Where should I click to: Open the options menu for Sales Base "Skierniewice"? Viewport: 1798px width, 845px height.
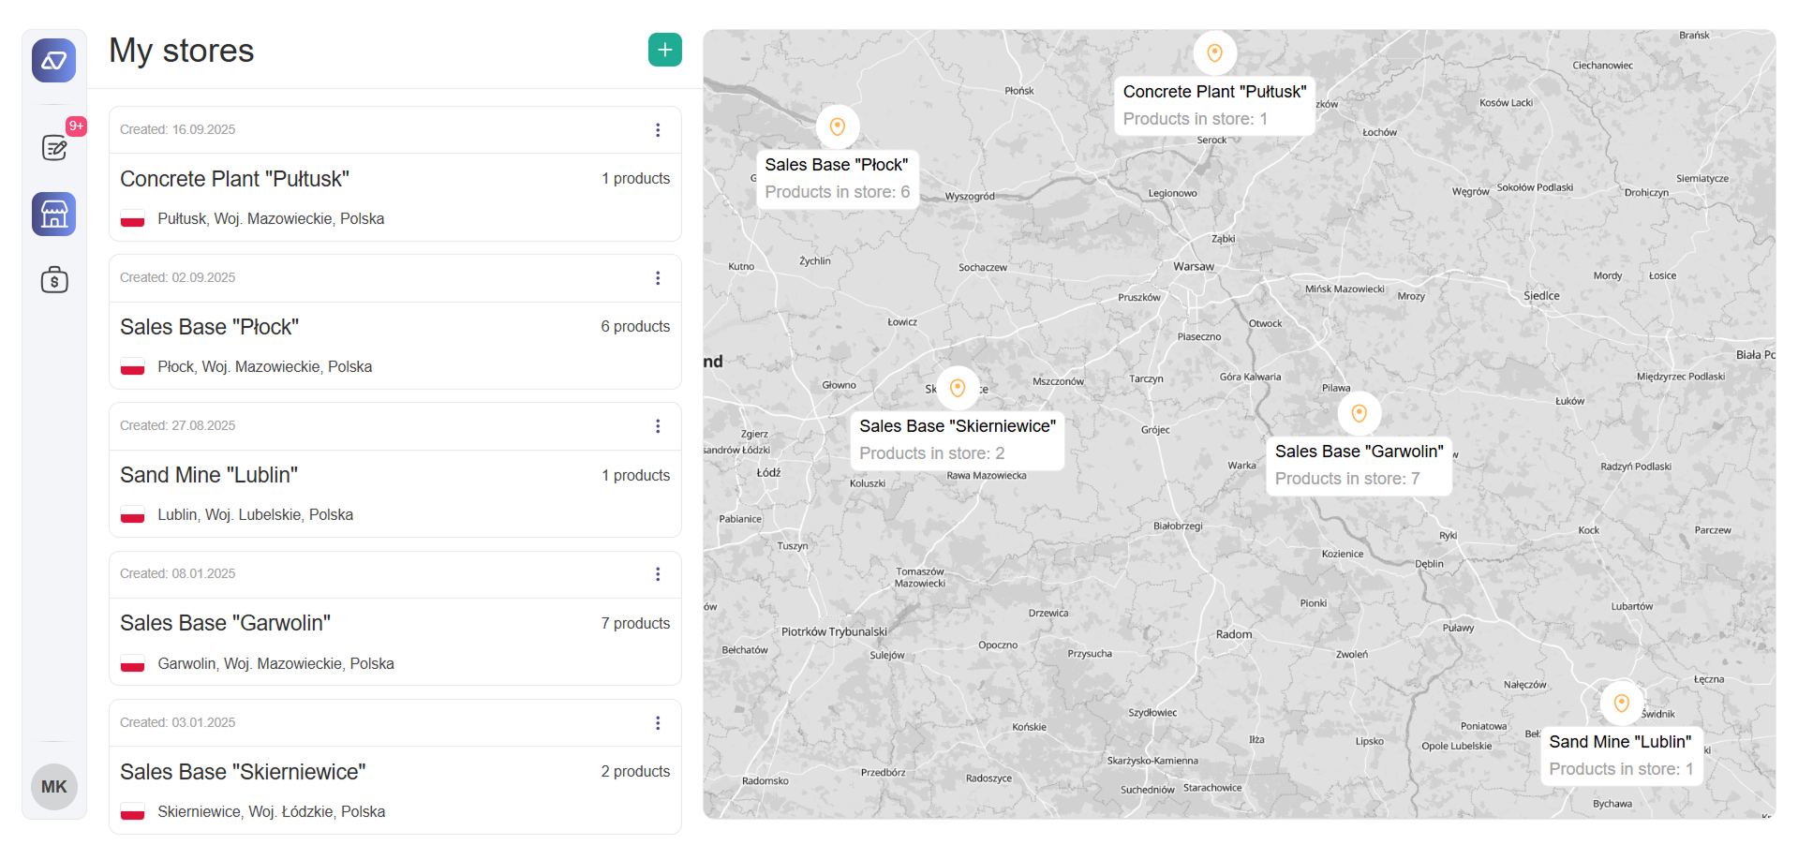(x=657, y=722)
